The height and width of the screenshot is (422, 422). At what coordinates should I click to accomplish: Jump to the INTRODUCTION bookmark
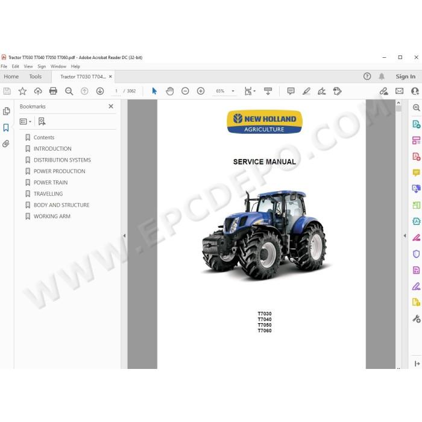[52, 149]
